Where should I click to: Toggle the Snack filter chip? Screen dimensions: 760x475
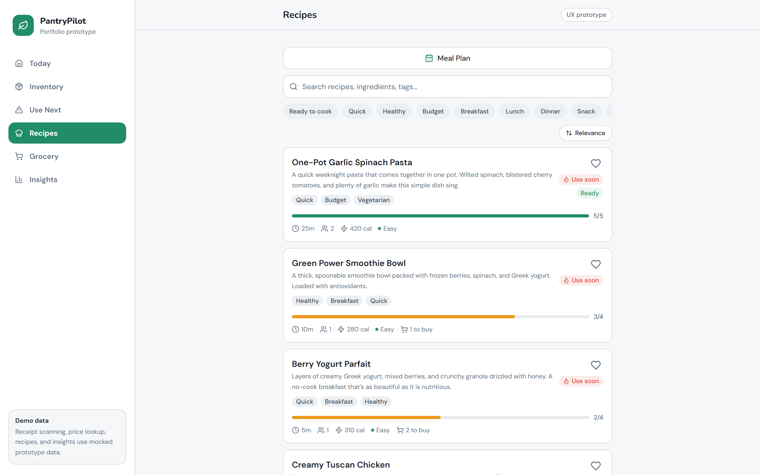point(586,112)
